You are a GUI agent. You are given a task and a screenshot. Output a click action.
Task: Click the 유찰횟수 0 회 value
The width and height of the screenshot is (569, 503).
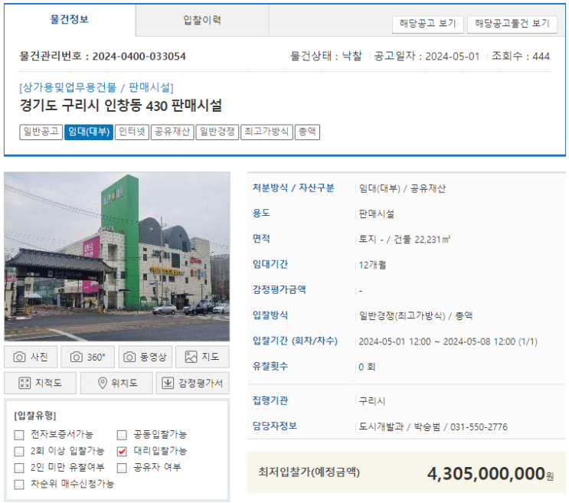[x=367, y=367]
